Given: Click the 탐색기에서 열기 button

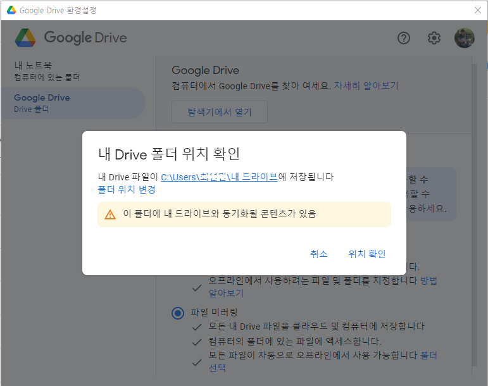Looking at the screenshot, I should click(220, 112).
